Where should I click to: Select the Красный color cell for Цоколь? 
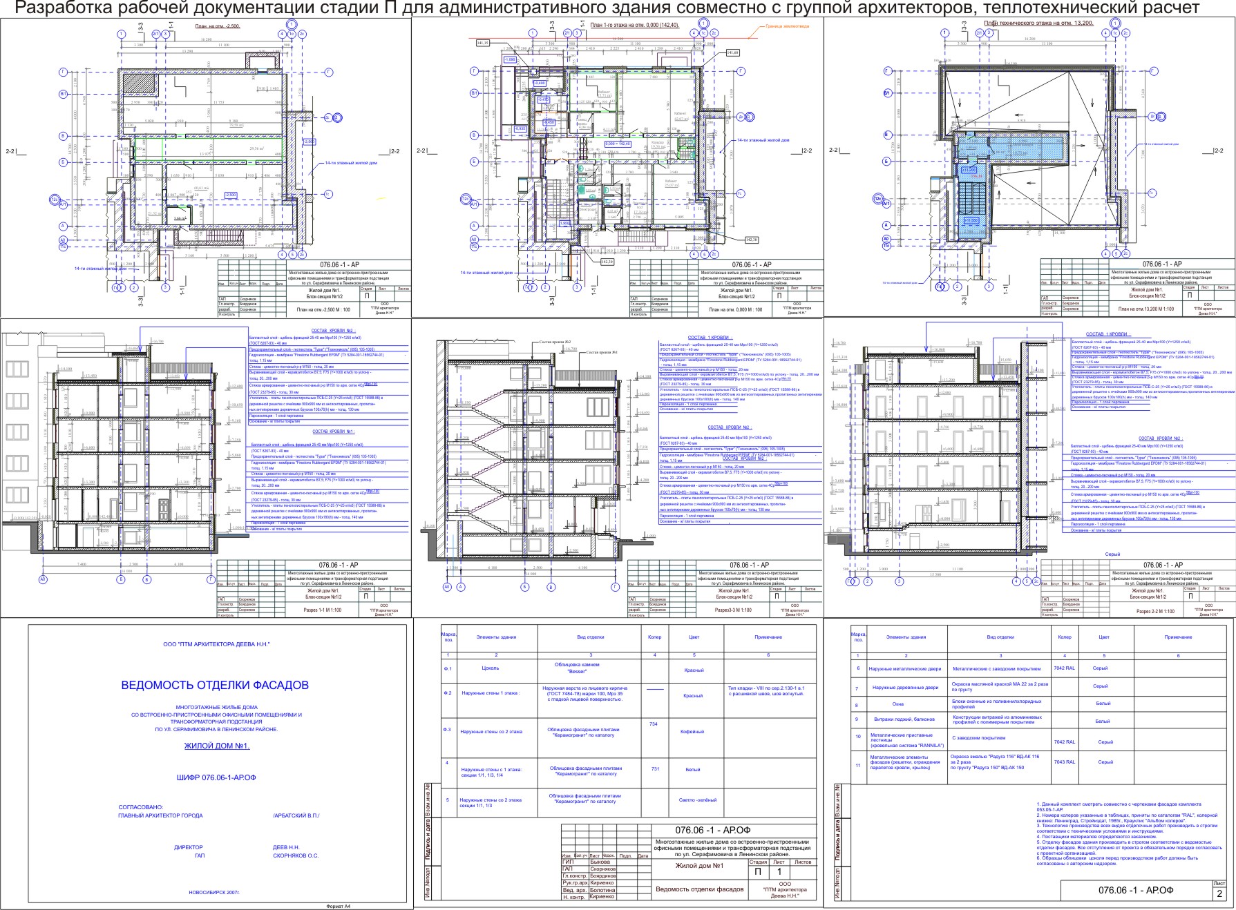pos(694,670)
